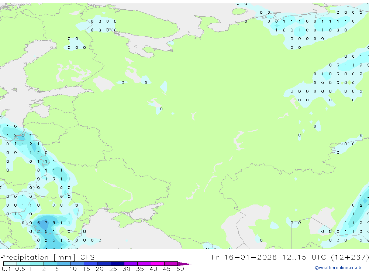Viewport: 369px width, 271px height.
Task: Click the '30' legend label
Action: 126,269
